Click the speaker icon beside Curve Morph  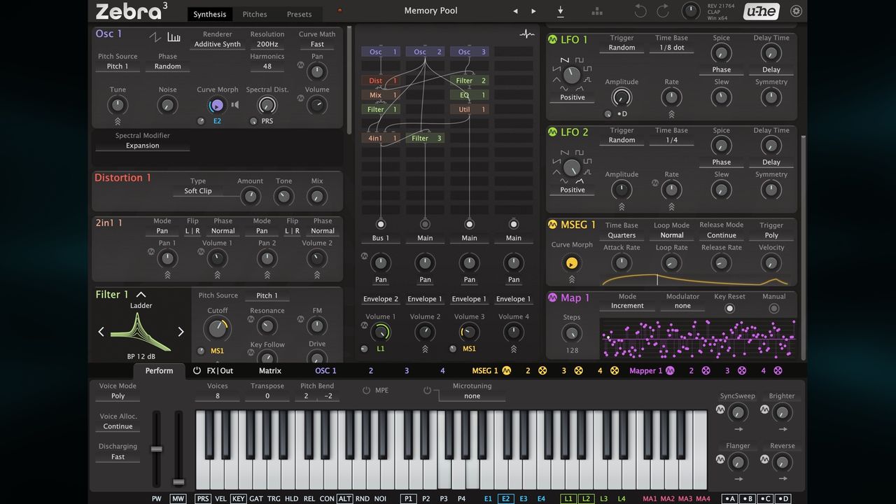(235, 105)
